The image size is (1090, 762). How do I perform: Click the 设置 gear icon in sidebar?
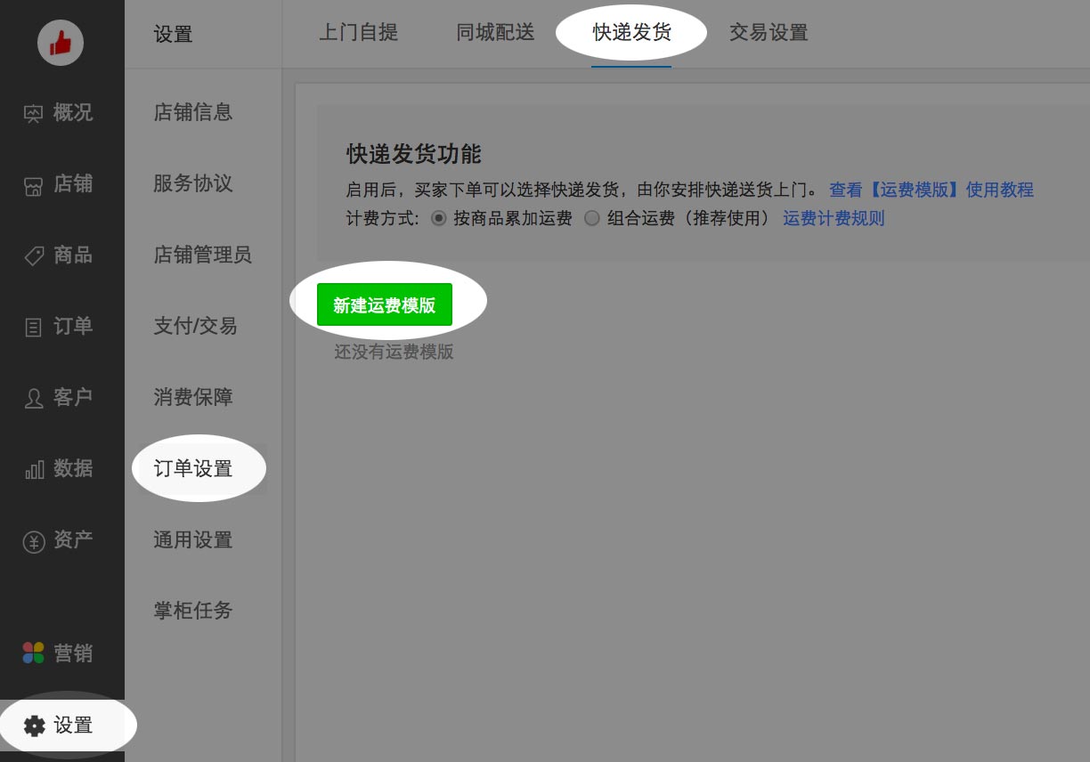34,726
